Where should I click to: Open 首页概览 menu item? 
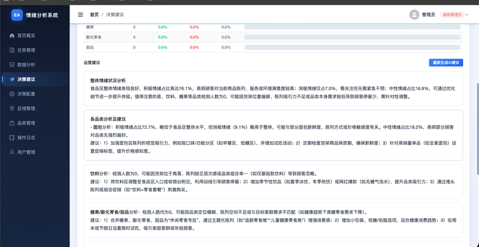tap(35, 35)
